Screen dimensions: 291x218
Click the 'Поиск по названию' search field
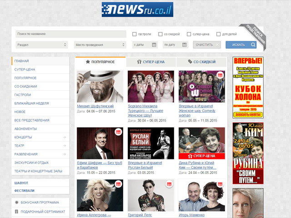pos(71,34)
